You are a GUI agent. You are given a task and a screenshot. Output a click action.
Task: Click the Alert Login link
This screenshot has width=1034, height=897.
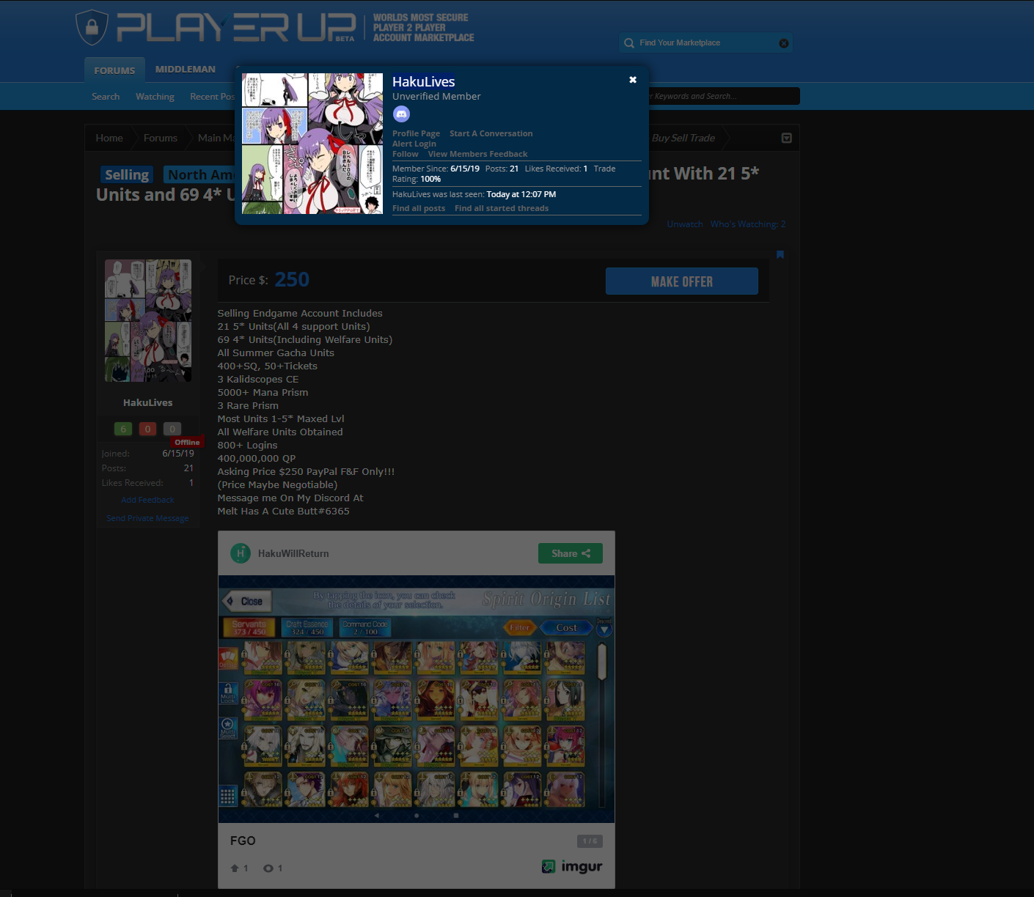click(x=414, y=144)
